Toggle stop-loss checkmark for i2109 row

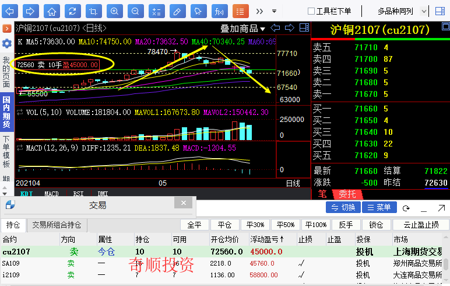(301, 275)
